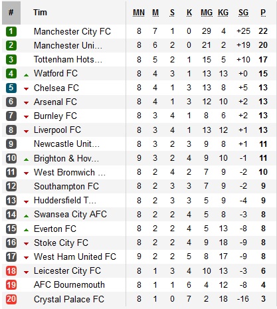Viewport: 277px width, 309px height.
Task: Click the red rank 18 badge
Action: pyautogui.click(x=11, y=270)
